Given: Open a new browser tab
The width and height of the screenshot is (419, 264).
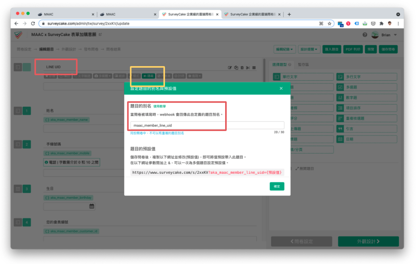Looking at the screenshot, I should point(289,14).
